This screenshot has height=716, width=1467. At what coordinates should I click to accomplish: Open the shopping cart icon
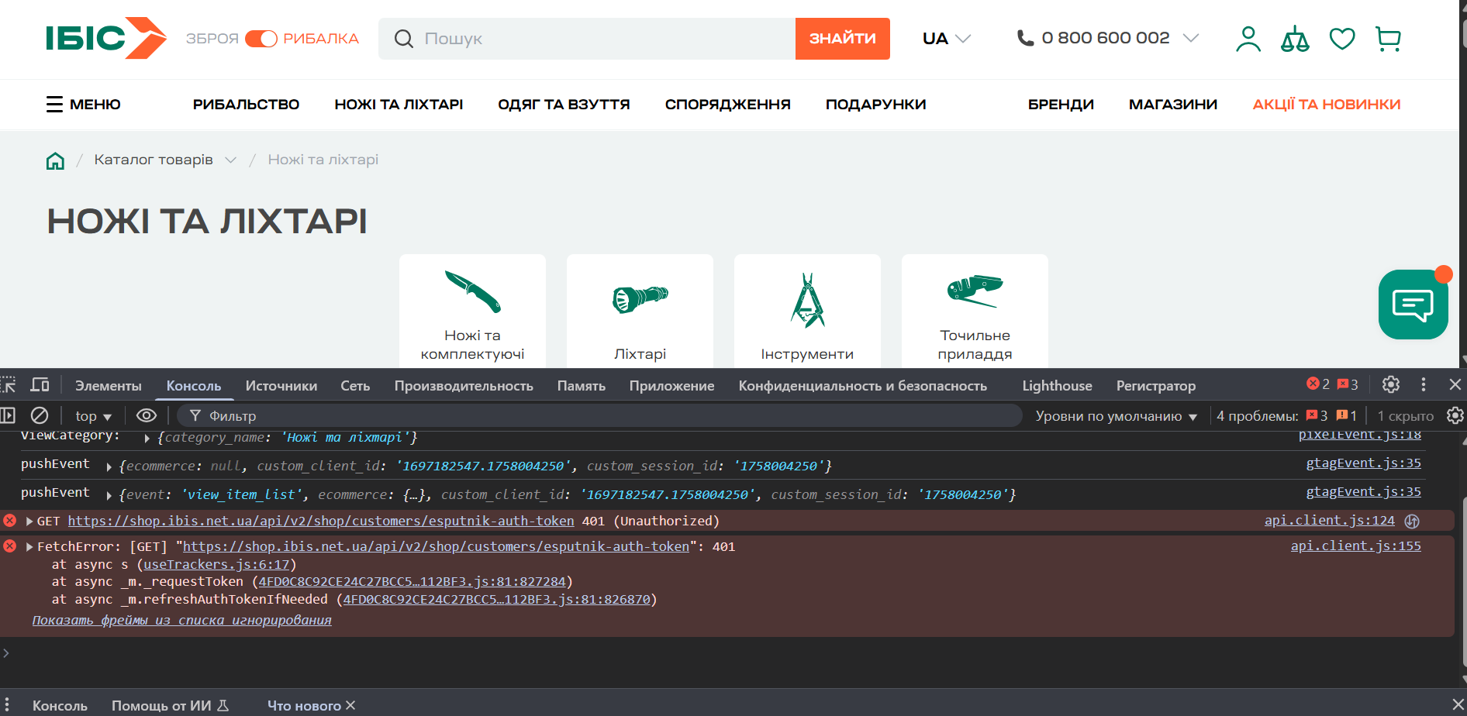(x=1388, y=39)
